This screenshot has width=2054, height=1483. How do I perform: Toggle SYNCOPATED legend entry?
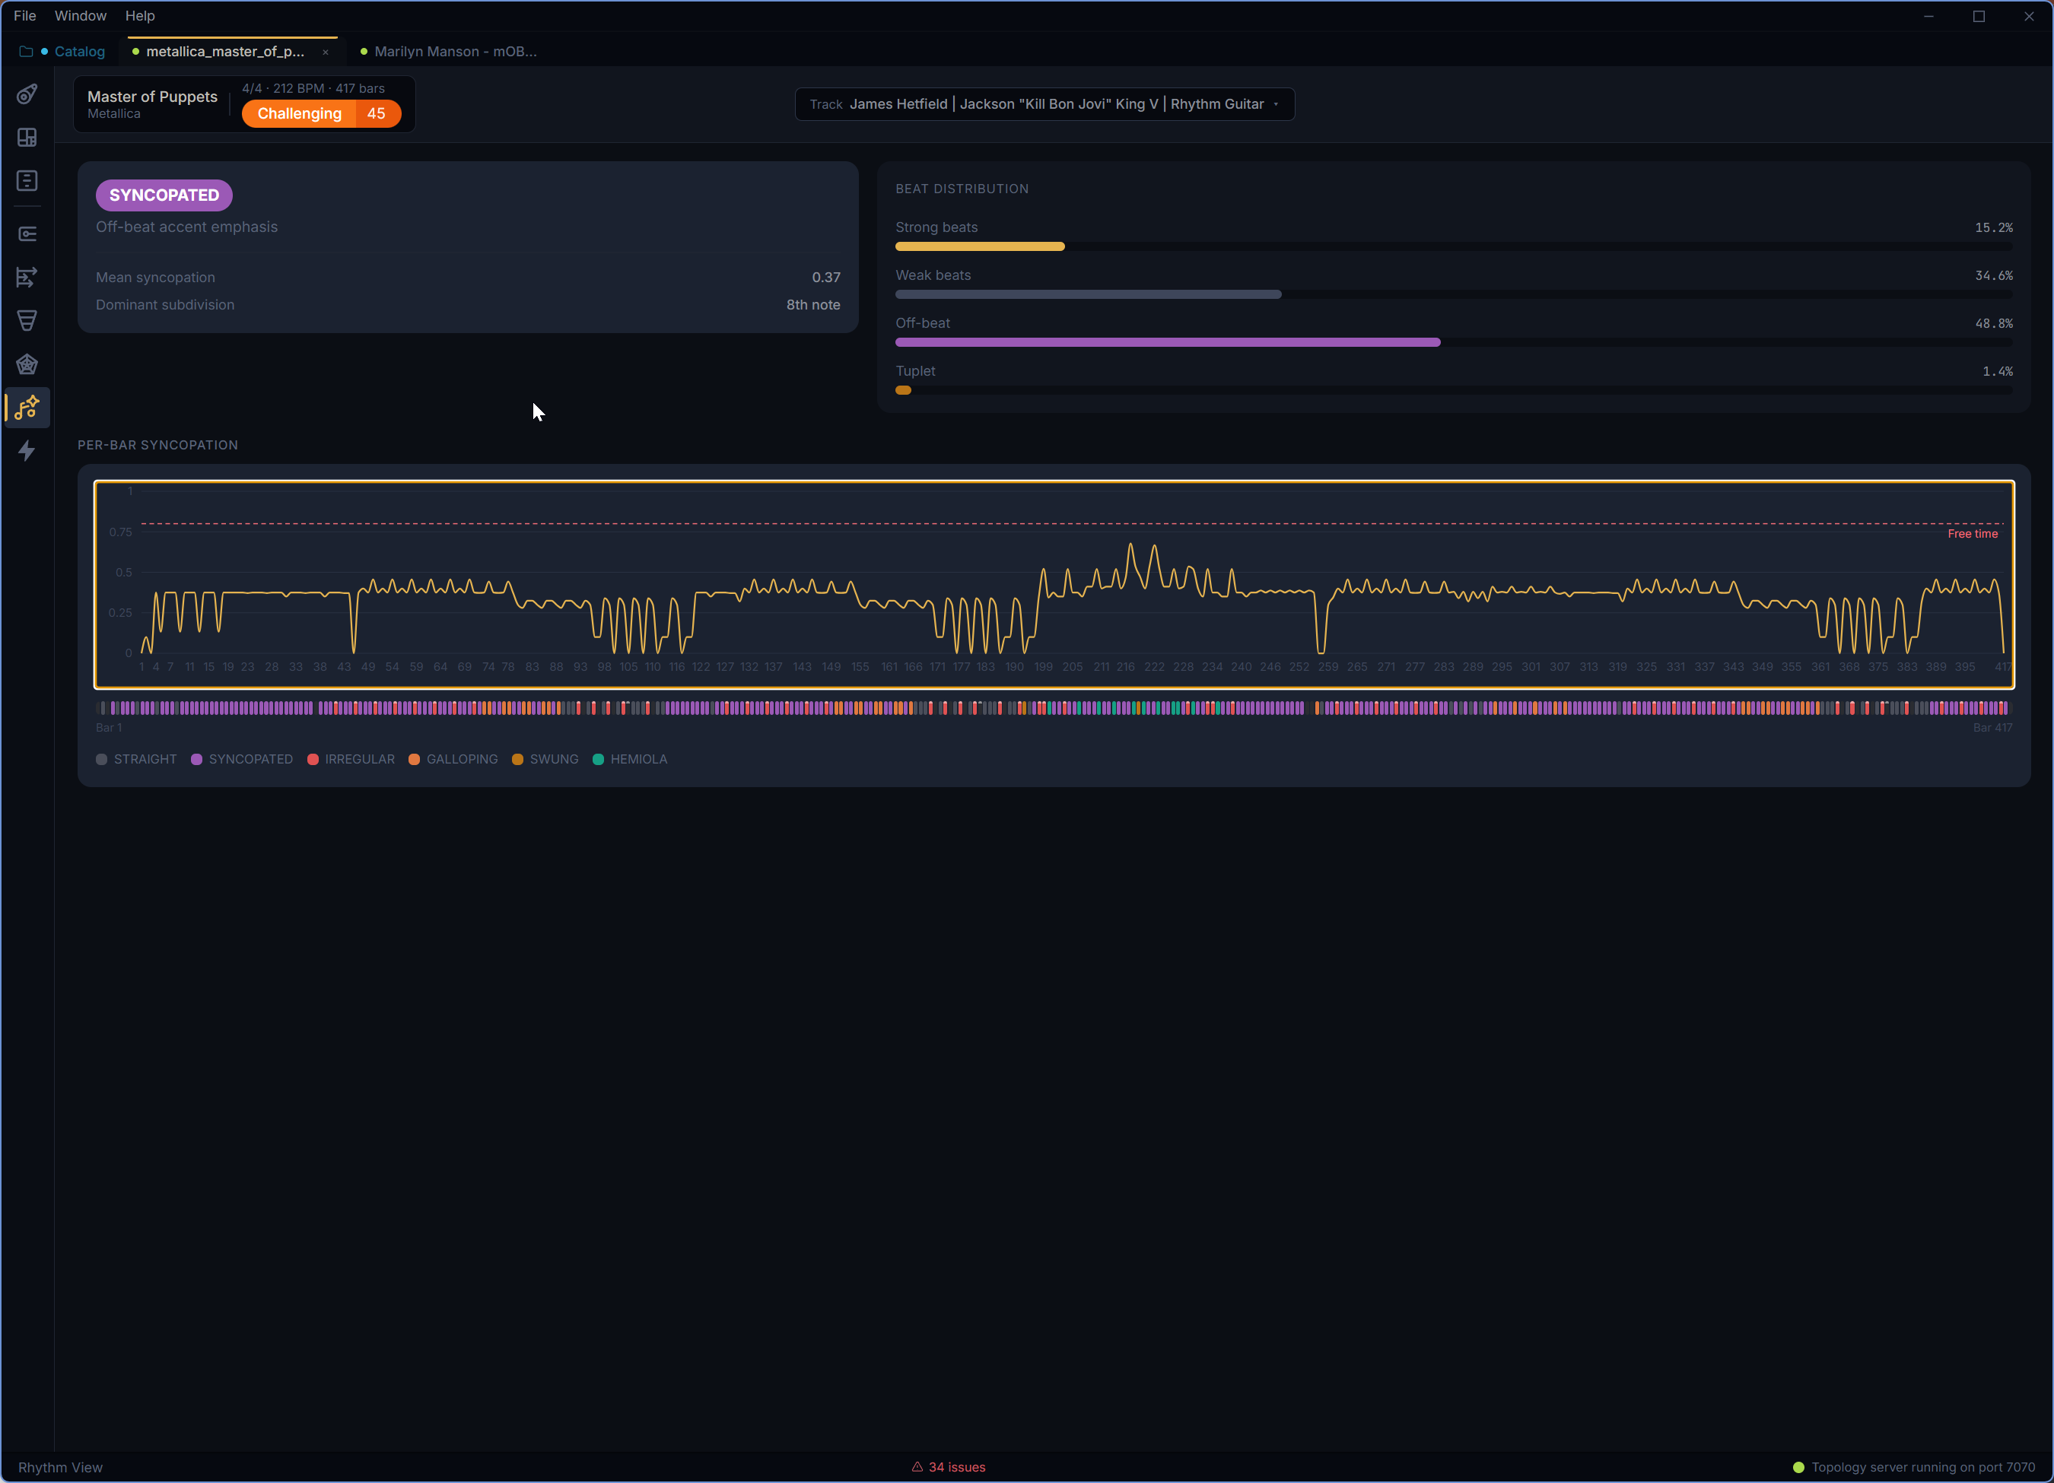[x=242, y=759]
